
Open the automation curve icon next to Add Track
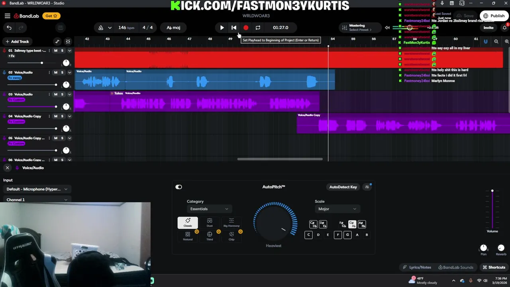pos(57,41)
